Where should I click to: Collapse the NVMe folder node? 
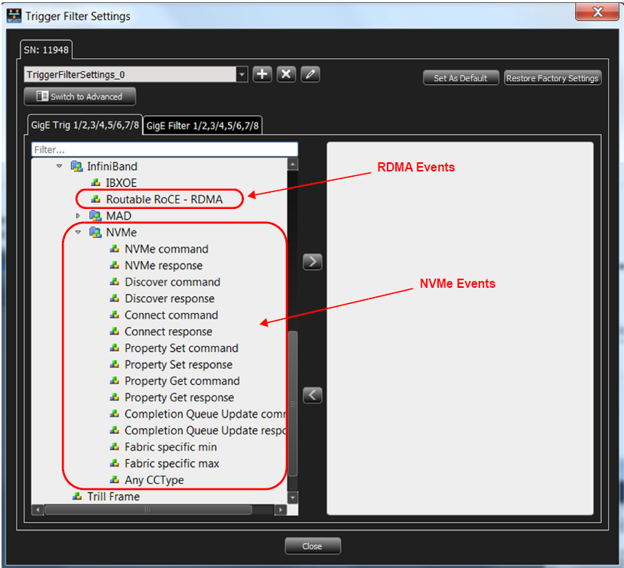tap(78, 232)
